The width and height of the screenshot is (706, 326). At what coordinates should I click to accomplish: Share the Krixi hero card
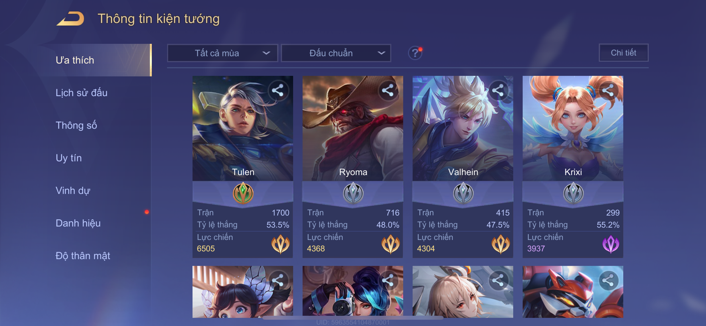[608, 90]
